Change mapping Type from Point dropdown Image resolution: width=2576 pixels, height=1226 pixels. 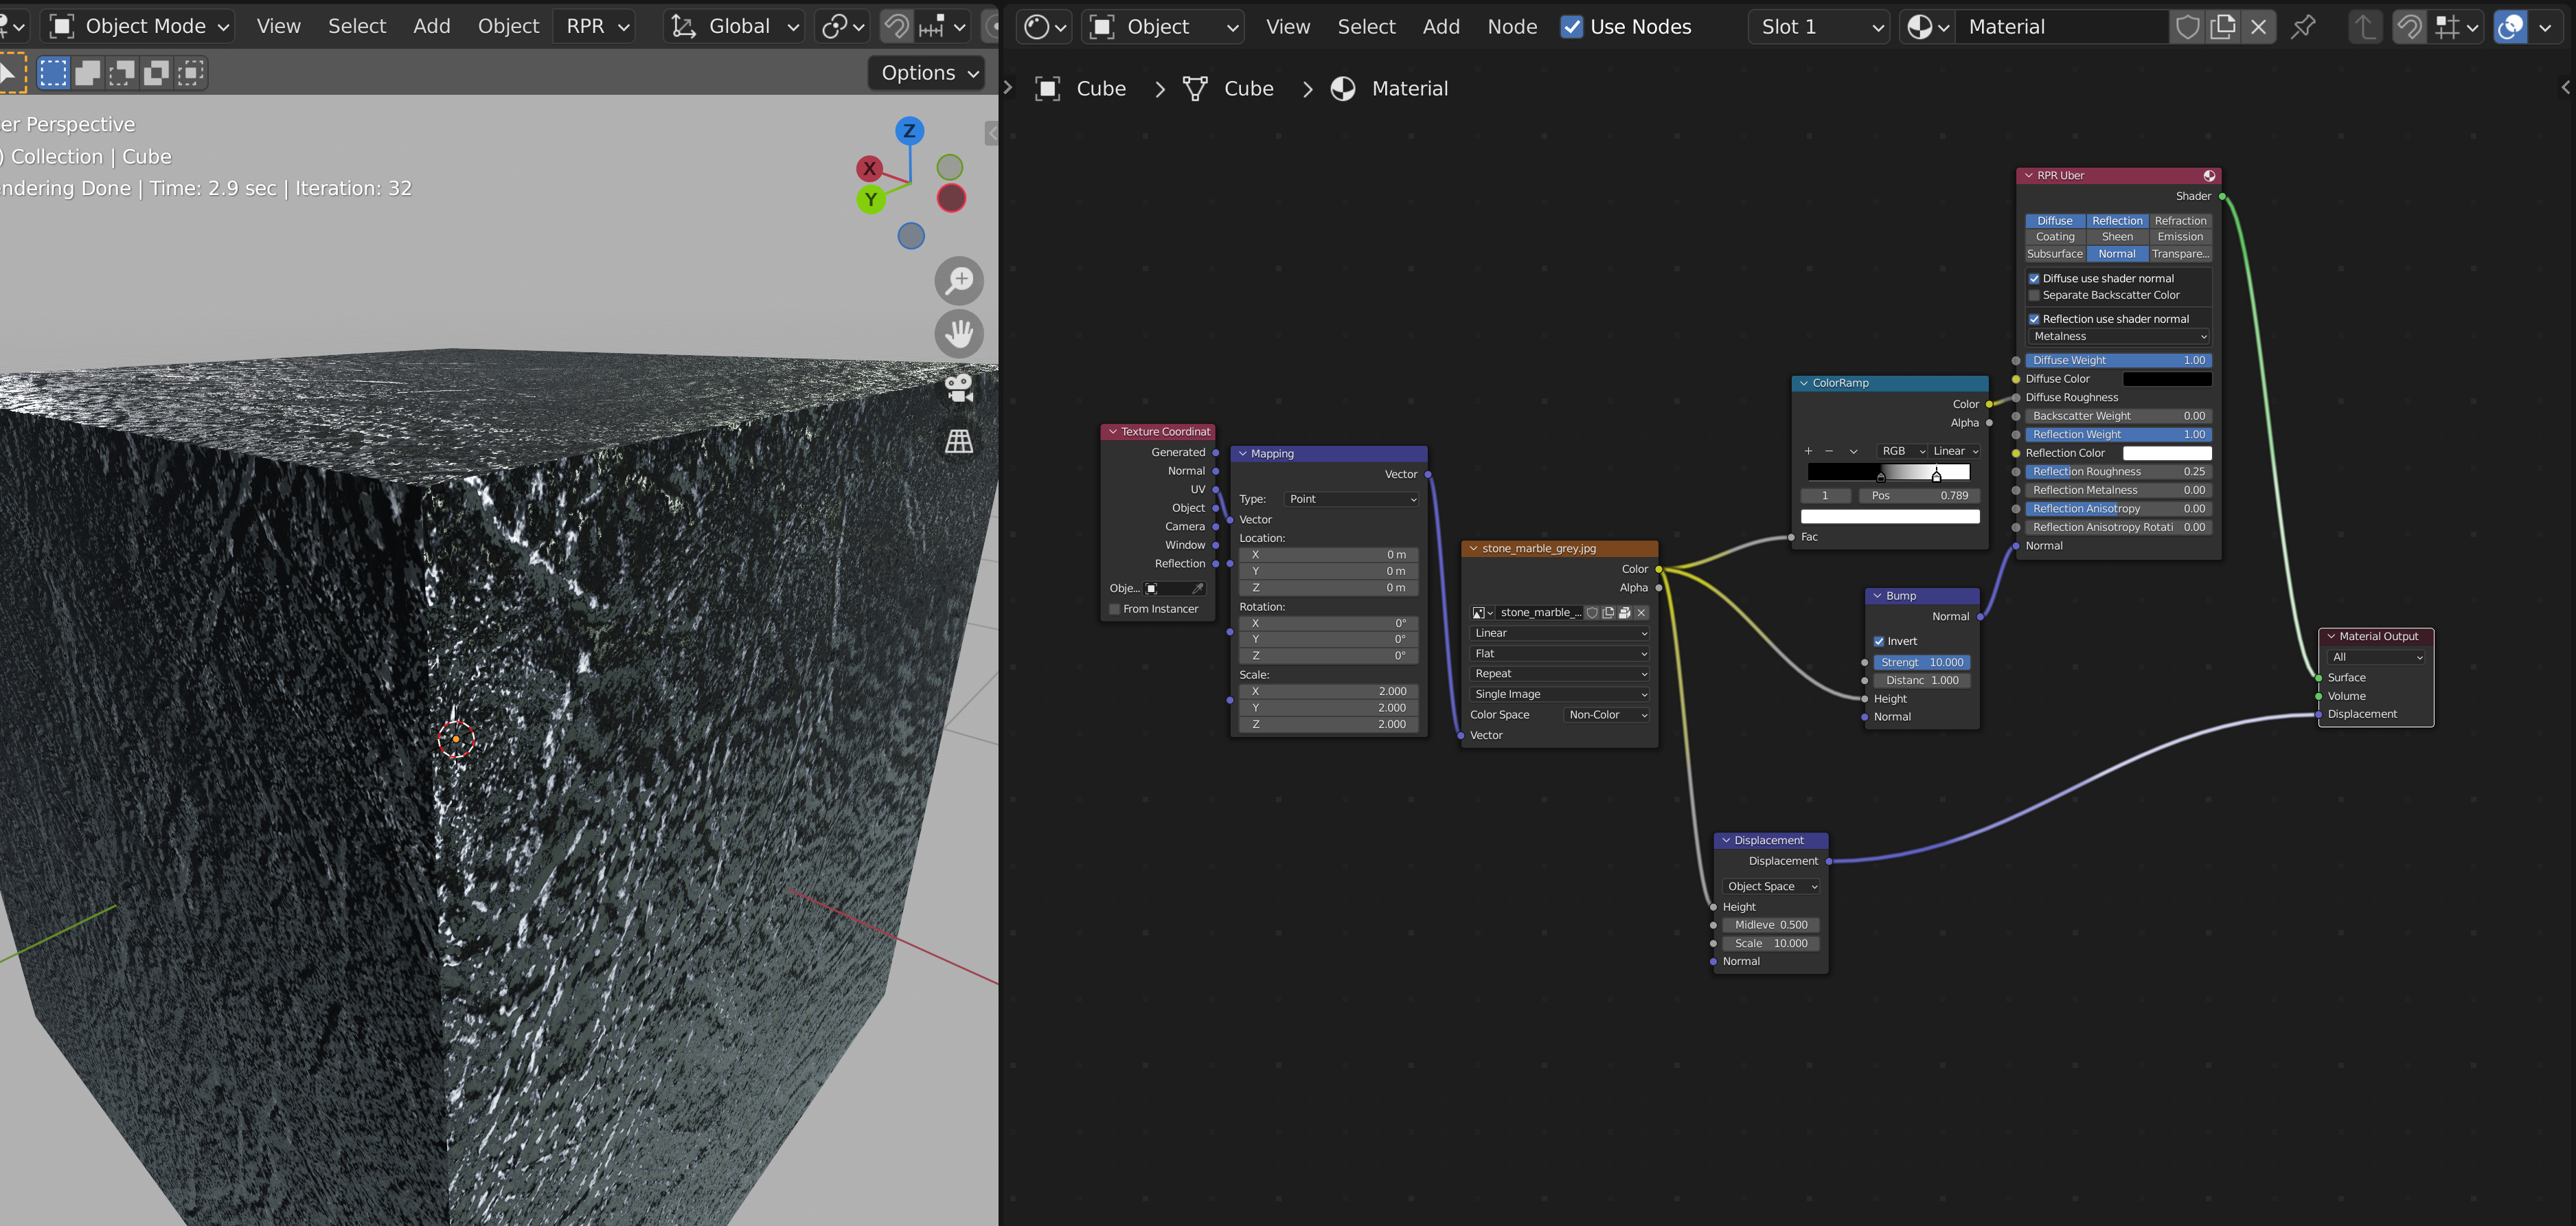pyautogui.click(x=1352, y=498)
